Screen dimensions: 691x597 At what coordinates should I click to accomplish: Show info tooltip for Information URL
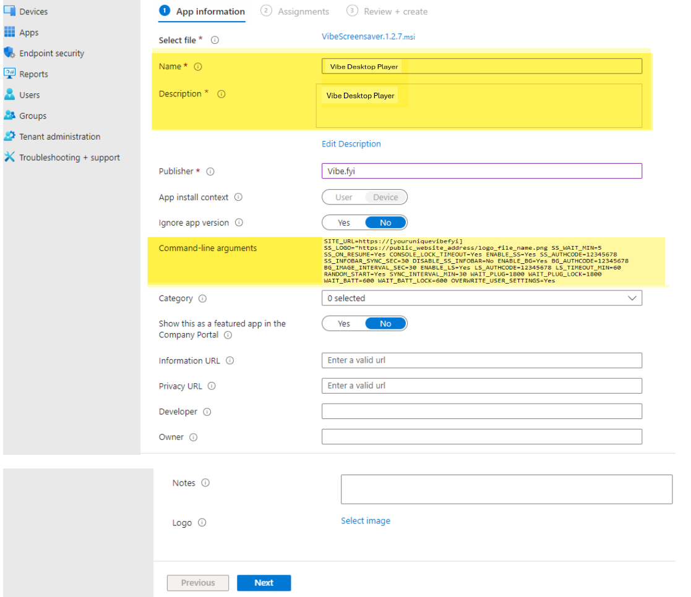(x=230, y=360)
